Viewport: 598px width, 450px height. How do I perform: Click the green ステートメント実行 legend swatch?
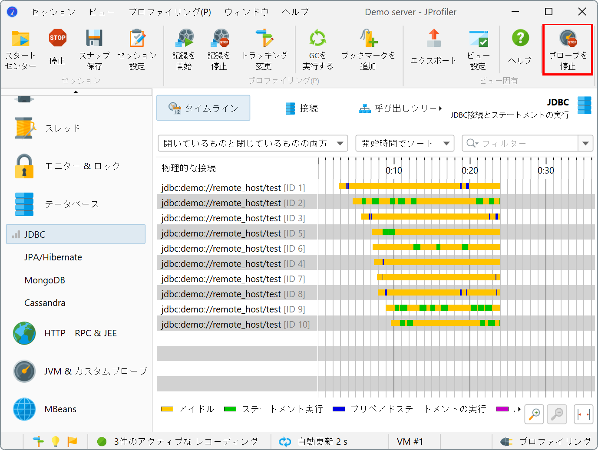[x=230, y=409]
